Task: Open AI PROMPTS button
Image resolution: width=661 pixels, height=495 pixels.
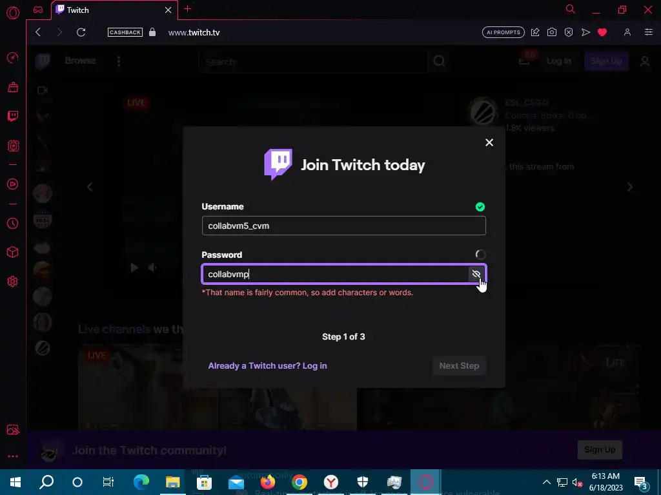Action: point(503,32)
